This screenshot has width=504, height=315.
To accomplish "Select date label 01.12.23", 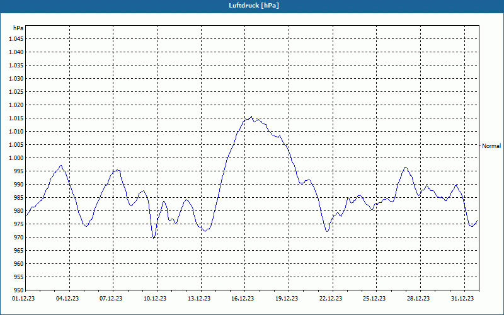I will [x=23, y=299].
